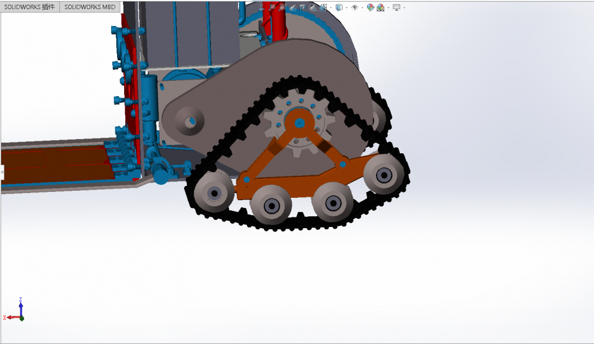Expand the View Orientation dropdown arrow
The height and width of the screenshot is (344, 594).
pyautogui.click(x=331, y=8)
